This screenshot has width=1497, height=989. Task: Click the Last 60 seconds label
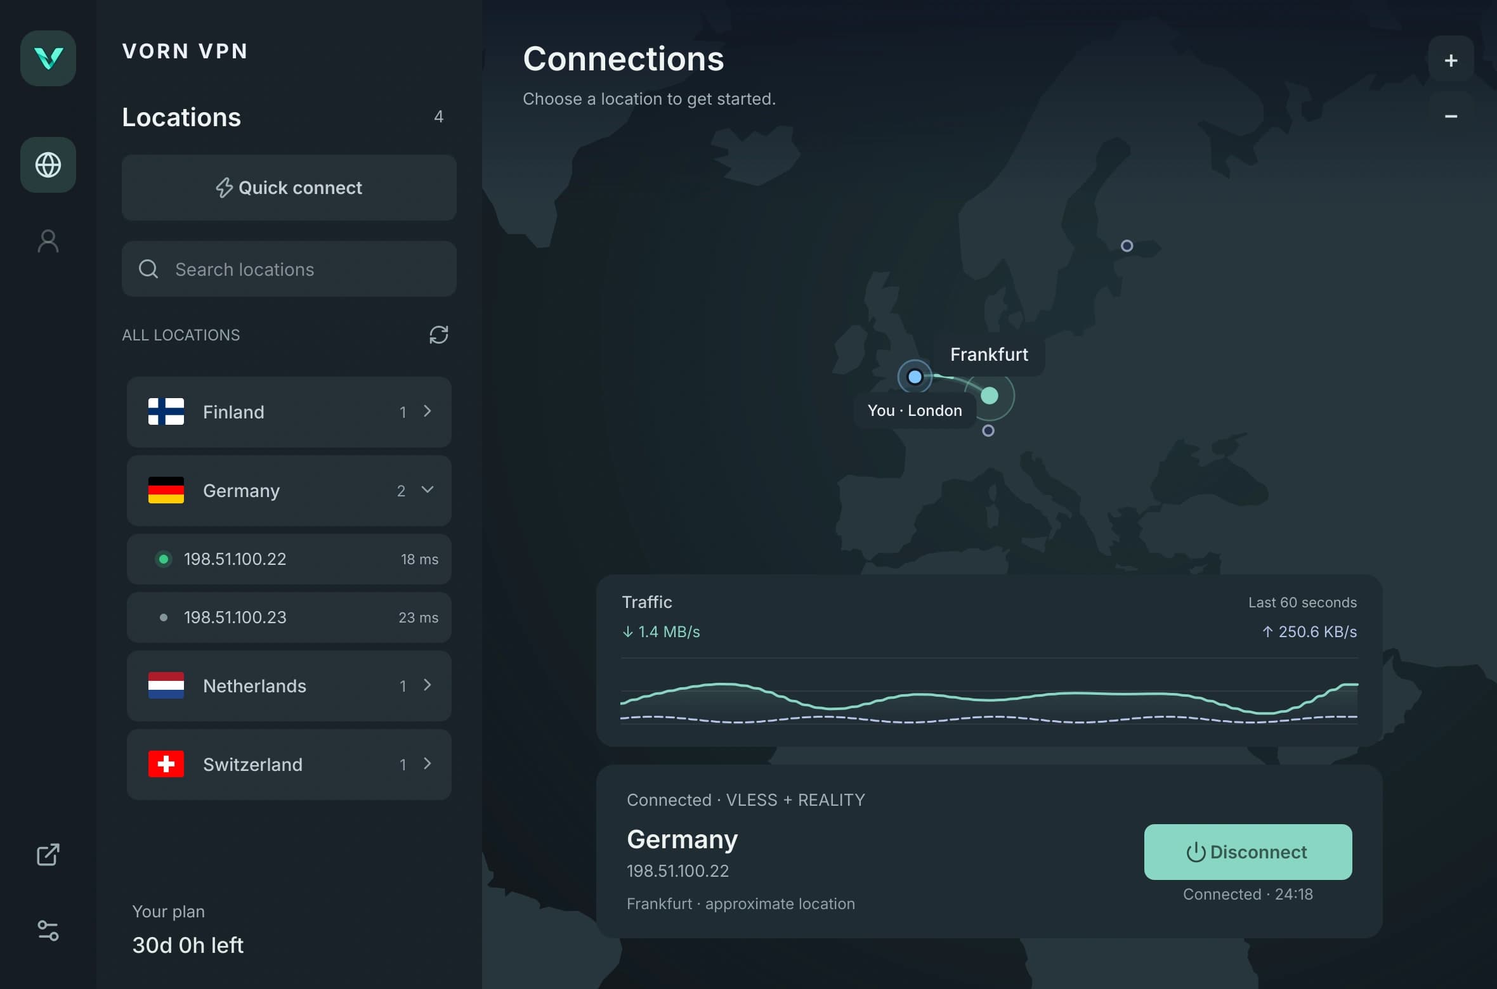1302,602
